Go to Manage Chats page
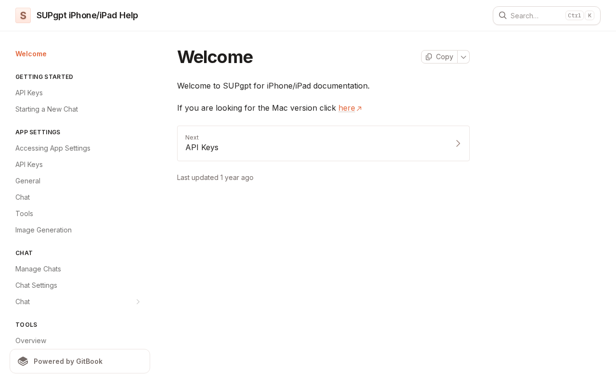616x385 pixels. click(38, 269)
